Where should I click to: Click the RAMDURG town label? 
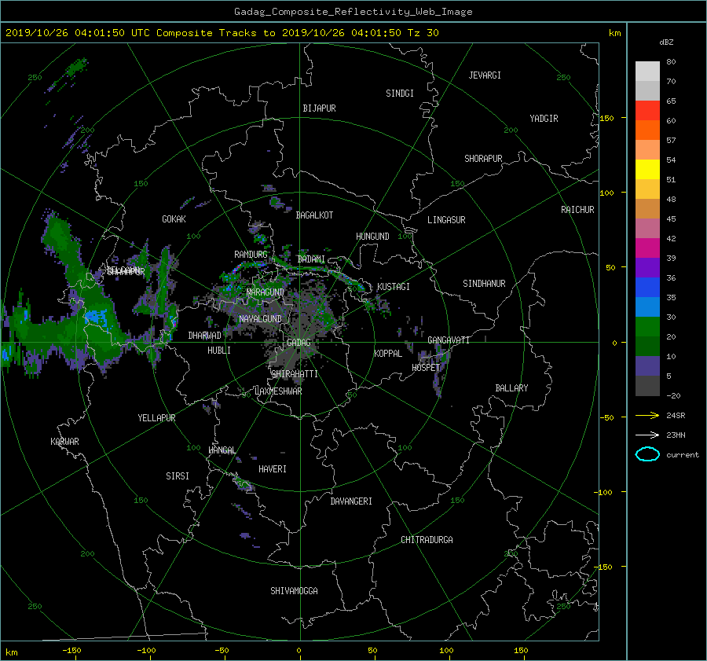click(x=251, y=255)
